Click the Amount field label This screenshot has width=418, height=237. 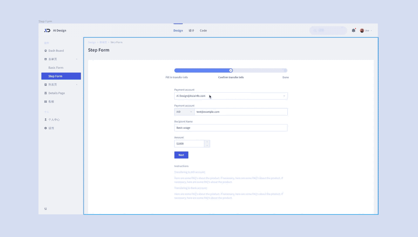coord(179,138)
